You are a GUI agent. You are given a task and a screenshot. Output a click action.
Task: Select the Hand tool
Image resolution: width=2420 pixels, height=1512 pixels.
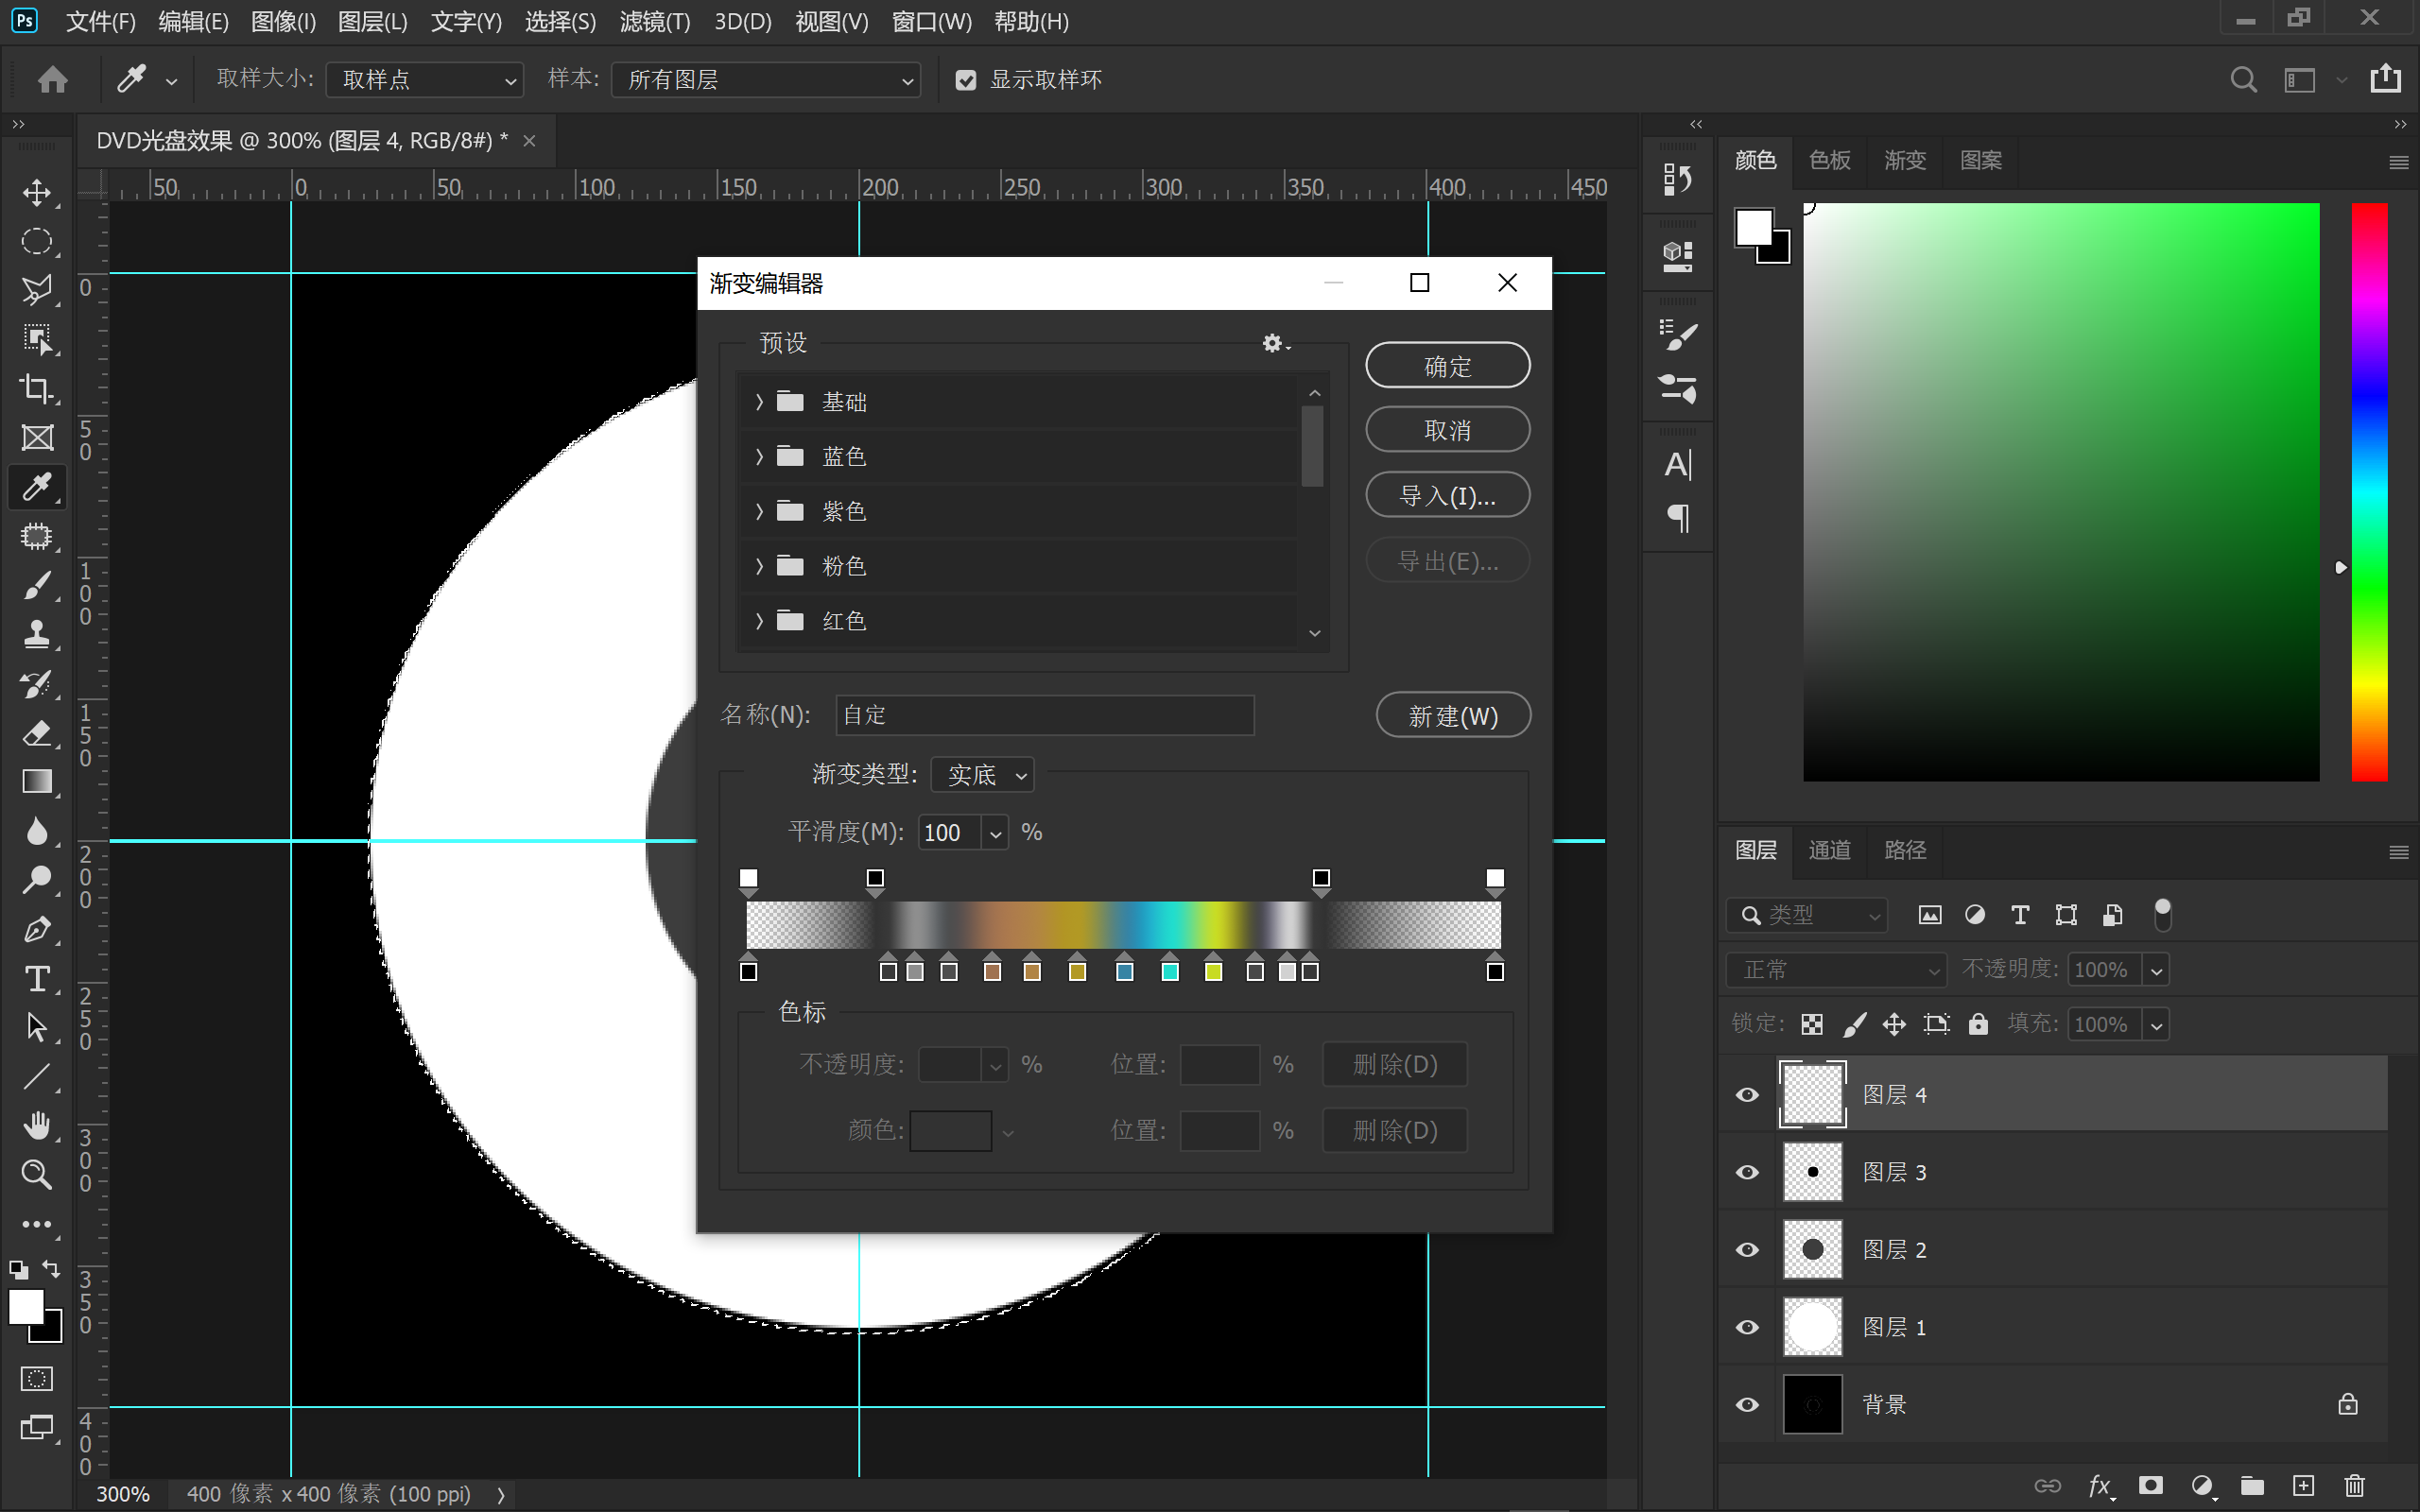click(x=37, y=1125)
